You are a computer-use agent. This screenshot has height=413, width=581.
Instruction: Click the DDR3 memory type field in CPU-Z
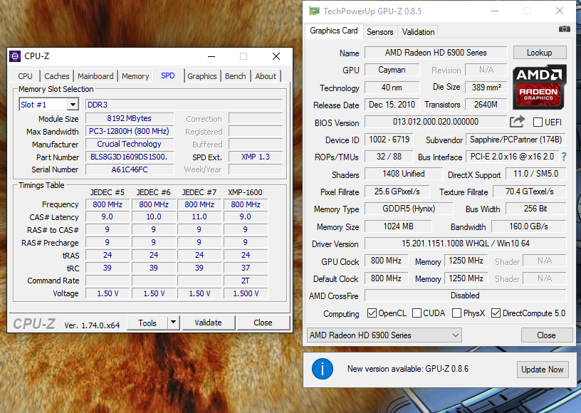pos(184,105)
